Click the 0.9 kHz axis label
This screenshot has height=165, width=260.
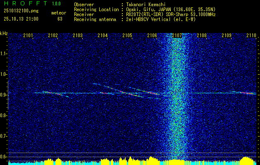[3, 95]
